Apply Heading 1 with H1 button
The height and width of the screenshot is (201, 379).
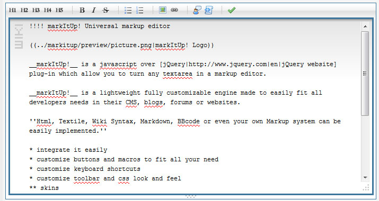point(12,10)
